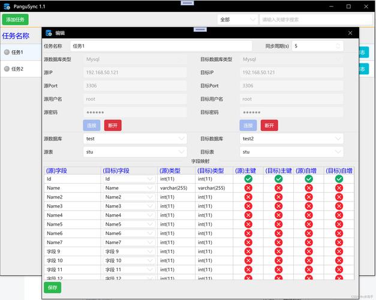
Task: Toggle the (目标)自增 cross for Name4
Action: click(339, 215)
